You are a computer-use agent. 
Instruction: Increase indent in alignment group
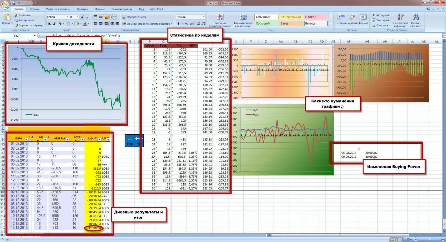click(117, 24)
